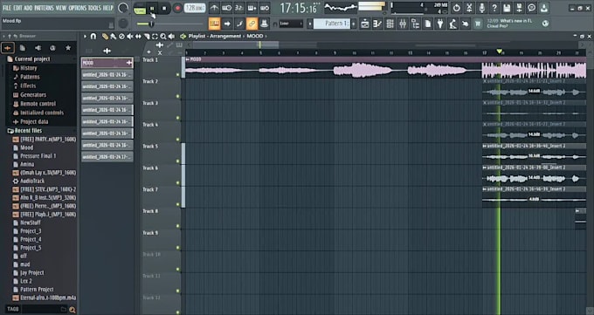Open the Piano roll view button
The width and height of the screenshot is (594, 315).
coord(377,24)
